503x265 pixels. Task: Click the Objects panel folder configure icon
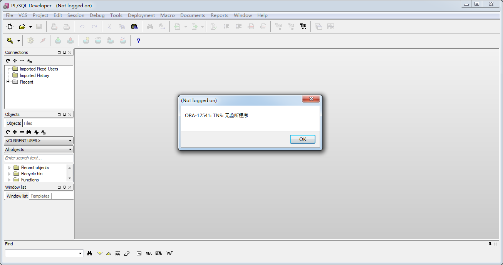point(43,132)
